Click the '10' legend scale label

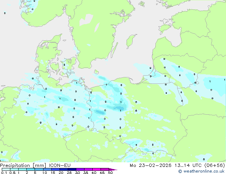point(45,173)
